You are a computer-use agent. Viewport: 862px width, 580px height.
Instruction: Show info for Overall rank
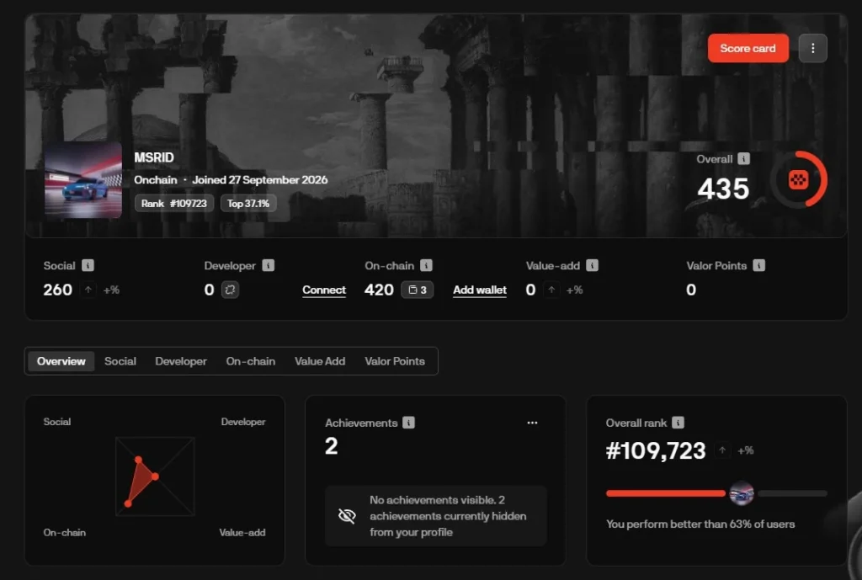678,423
